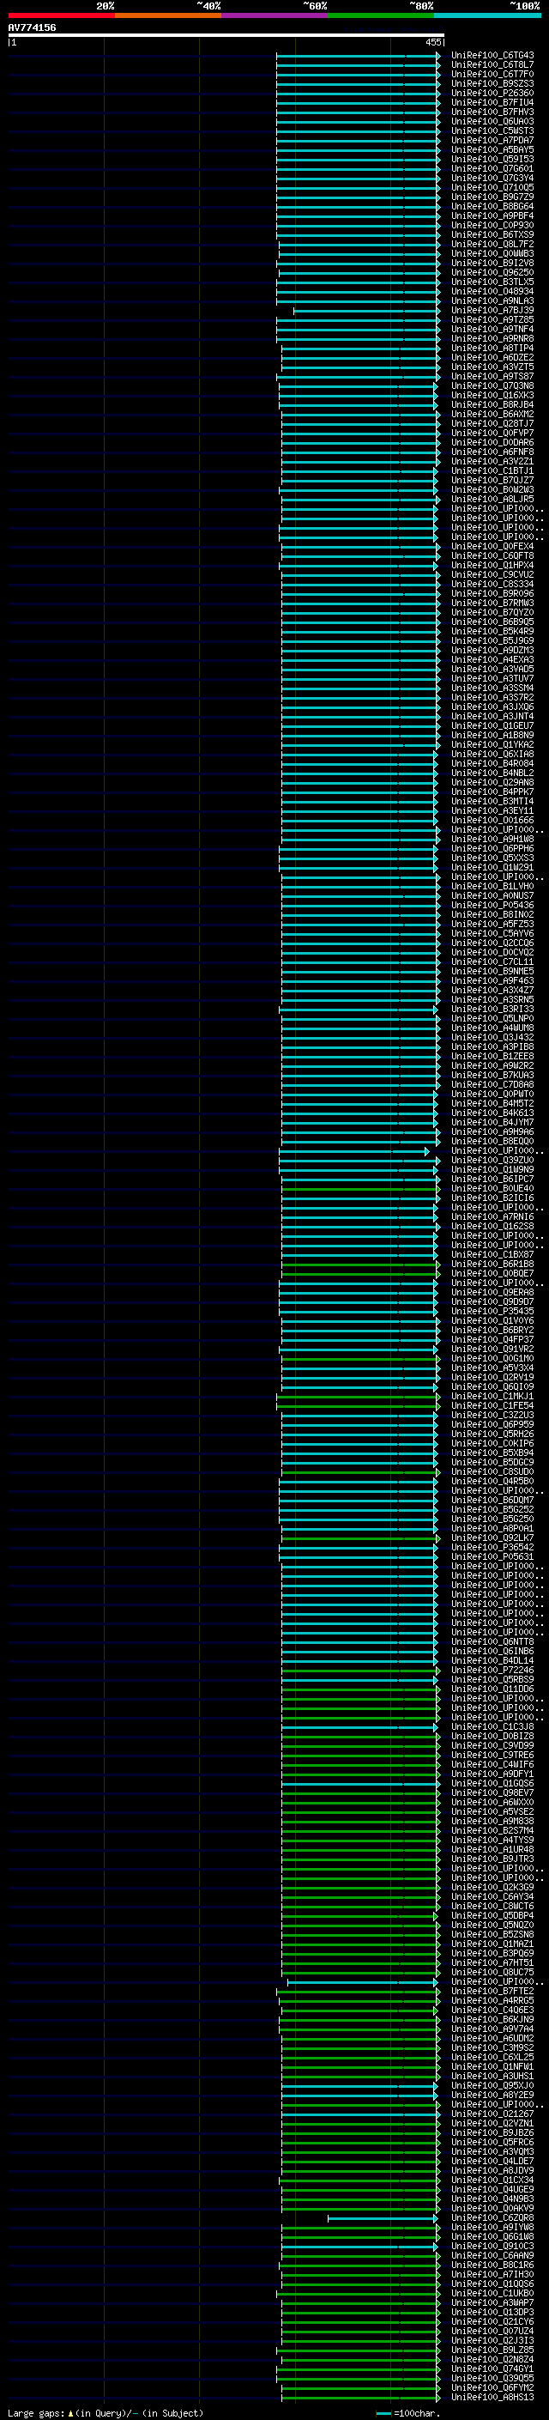Screen dimensions: 549x2420
Task: Click the green ~80% identity legend bar
Action: pyautogui.click(x=381, y=15)
